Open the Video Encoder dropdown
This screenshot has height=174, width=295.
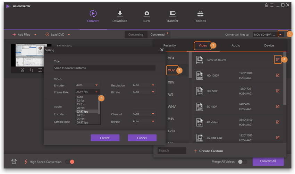point(87,85)
